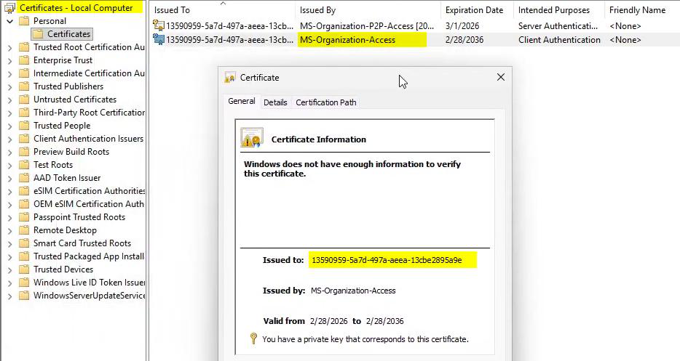The image size is (680, 361).
Task: Click the Client Authentication purposes cell
Action: tap(559, 40)
